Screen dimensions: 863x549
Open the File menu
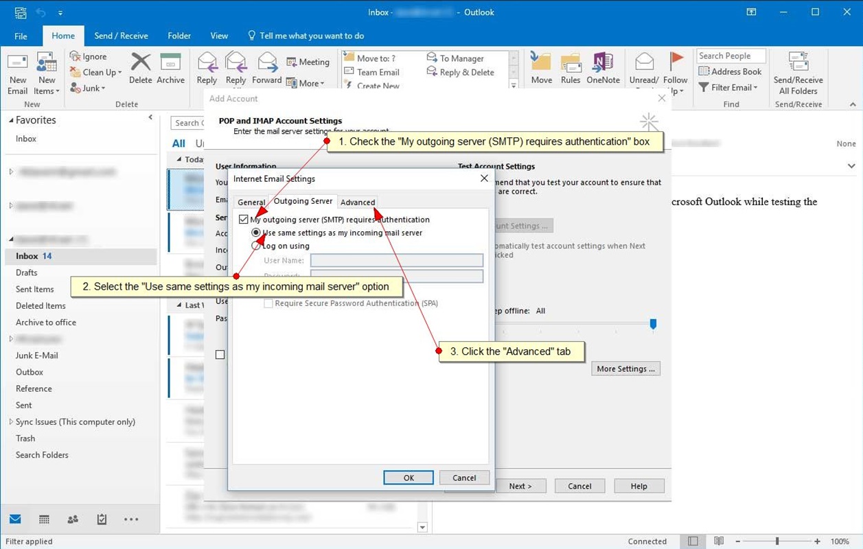click(x=21, y=36)
